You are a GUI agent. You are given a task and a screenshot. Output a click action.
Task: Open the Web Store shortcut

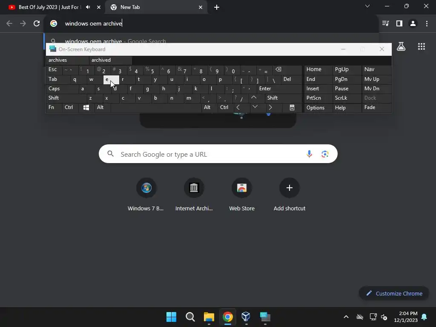242,195
